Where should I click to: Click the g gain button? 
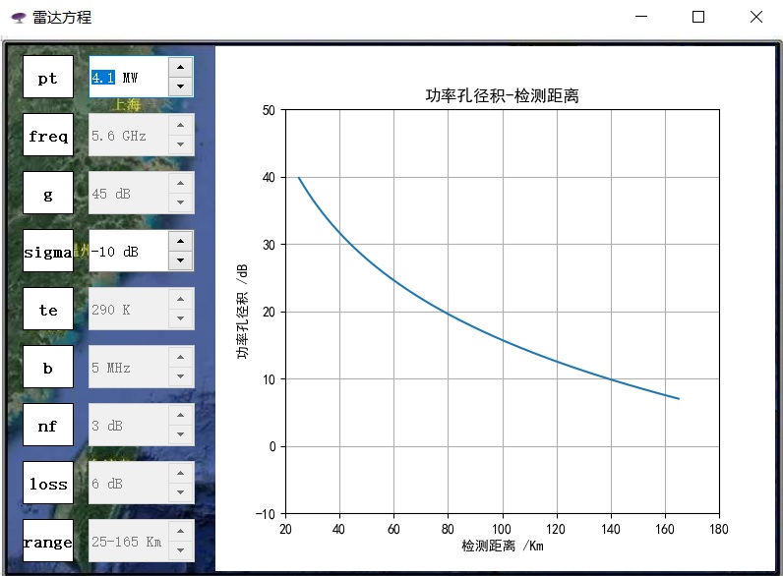pyautogui.click(x=48, y=193)
